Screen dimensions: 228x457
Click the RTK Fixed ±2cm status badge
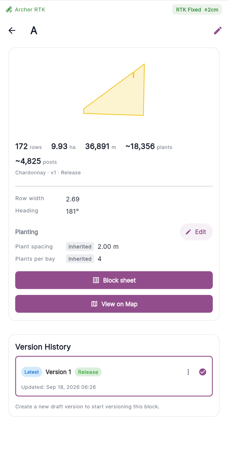[x=197, y=10]
